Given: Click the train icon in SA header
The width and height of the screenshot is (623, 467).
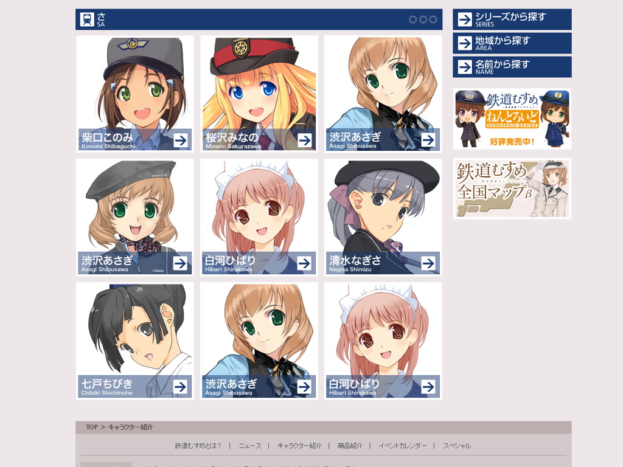Looking at the screenshot, I should (87, 19).
